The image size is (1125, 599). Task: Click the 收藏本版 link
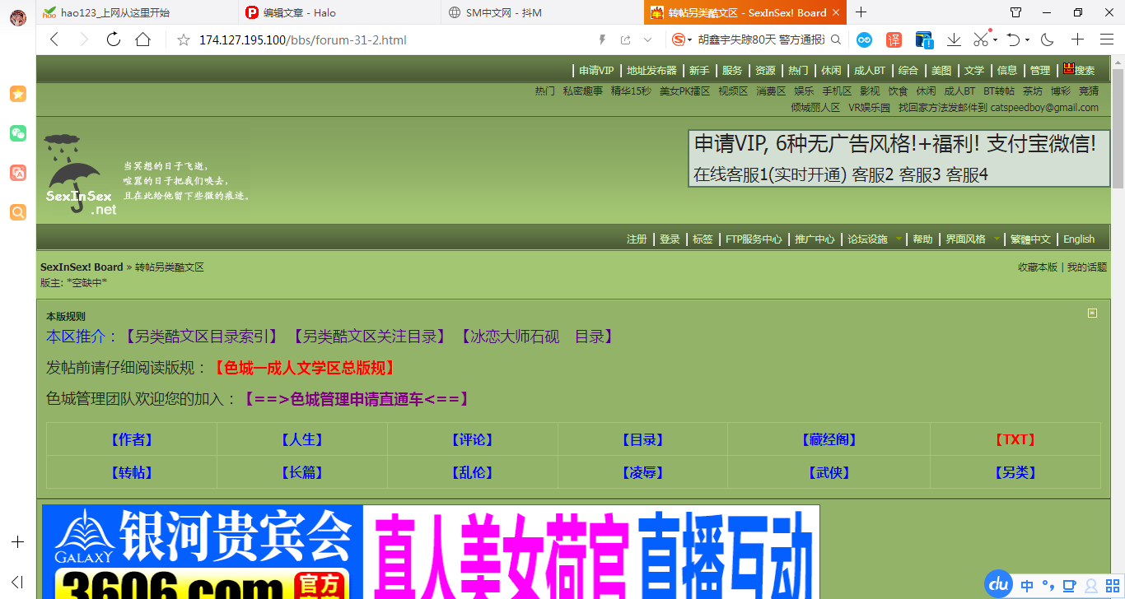point(1038,267)
